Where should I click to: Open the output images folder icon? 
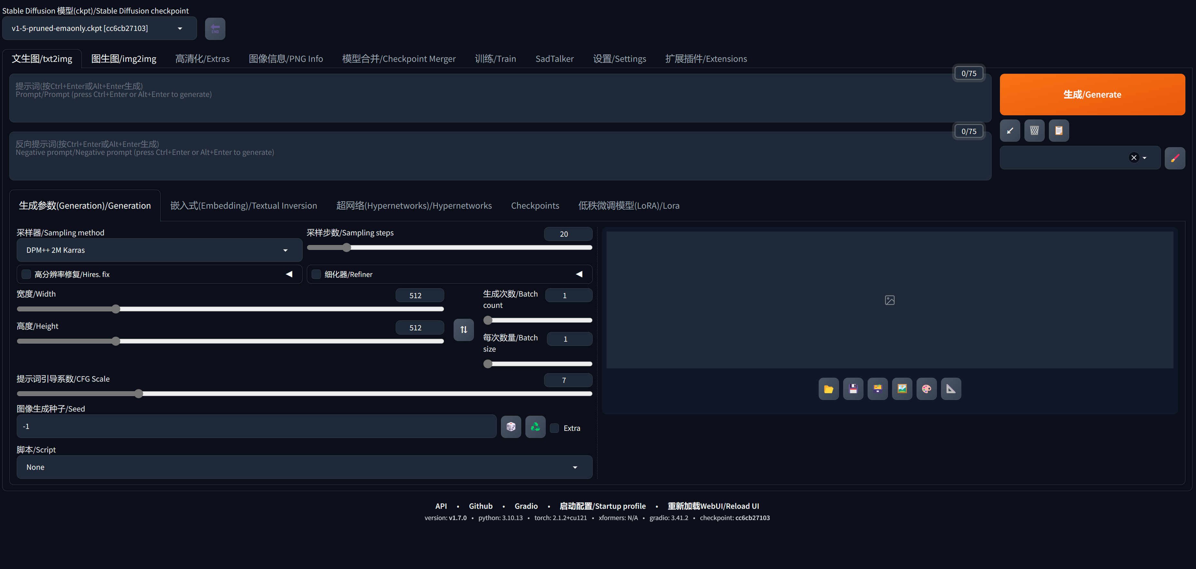coord(828,389)
